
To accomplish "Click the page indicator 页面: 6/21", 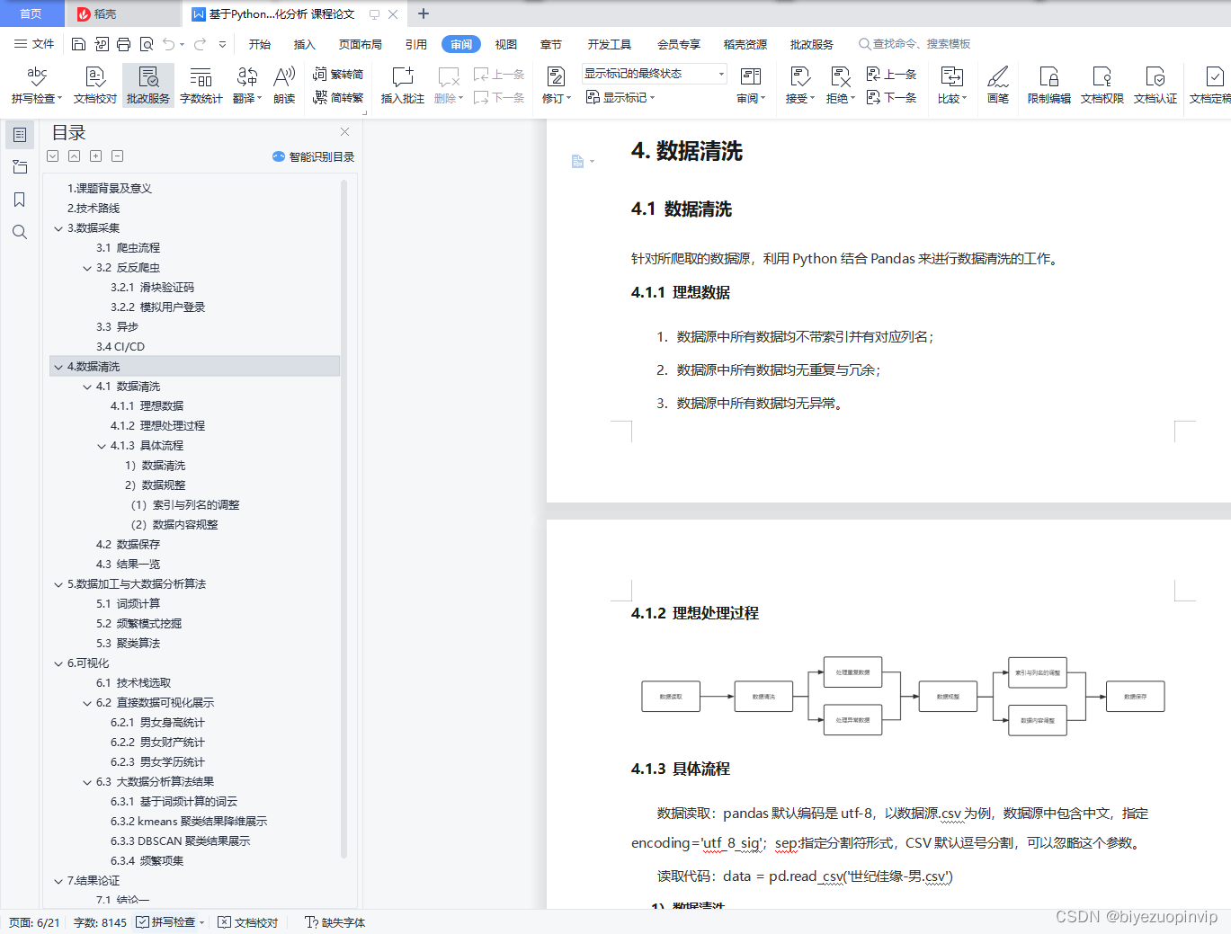I will coord(34,922).
